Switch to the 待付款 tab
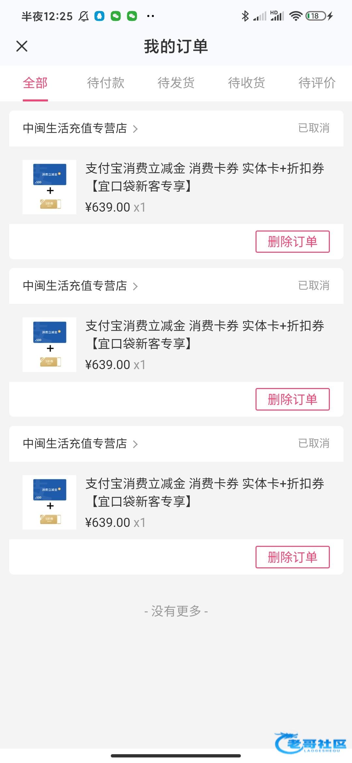The width and height of the screenshot is (352, 763). 106,83
